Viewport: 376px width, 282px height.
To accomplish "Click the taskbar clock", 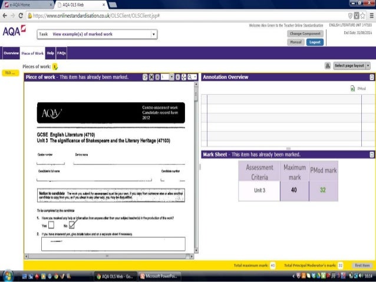I will click(x=368, y=276).
